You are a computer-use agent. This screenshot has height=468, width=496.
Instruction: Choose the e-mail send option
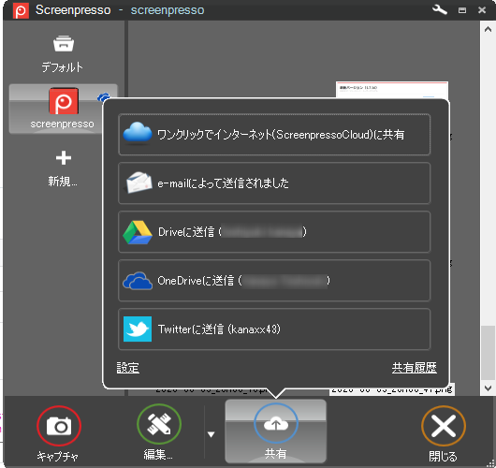tap(274, 183)
